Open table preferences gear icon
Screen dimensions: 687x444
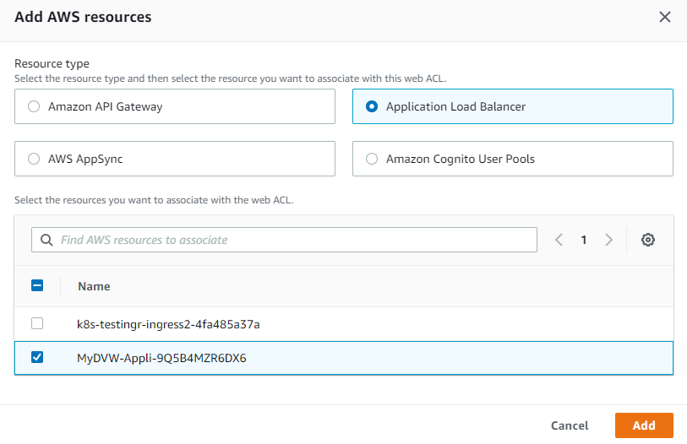point(648,240)
